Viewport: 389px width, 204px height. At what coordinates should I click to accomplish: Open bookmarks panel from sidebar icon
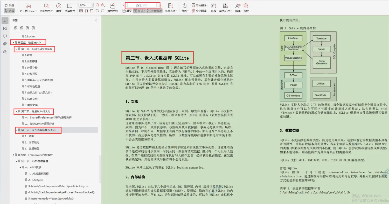coord(5,21)
